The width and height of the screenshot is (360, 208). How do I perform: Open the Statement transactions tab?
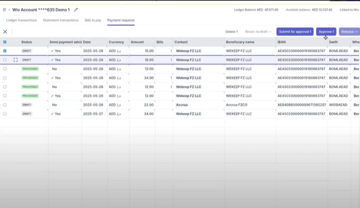[61, 20]
